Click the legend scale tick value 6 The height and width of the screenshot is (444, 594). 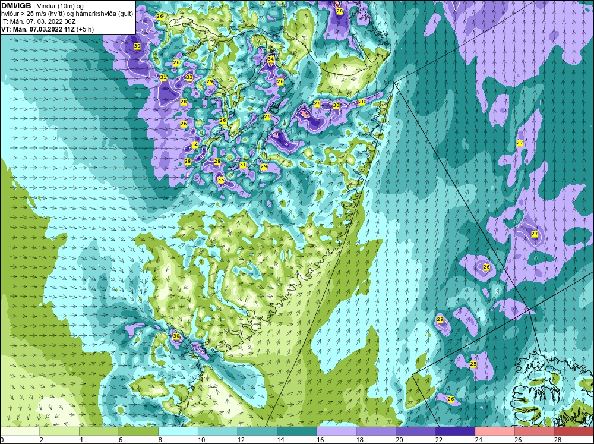120,440
